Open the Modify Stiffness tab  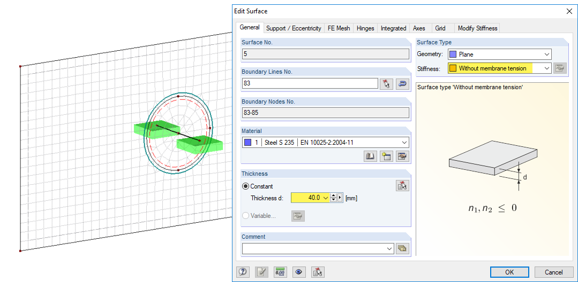tap(477, 28)
